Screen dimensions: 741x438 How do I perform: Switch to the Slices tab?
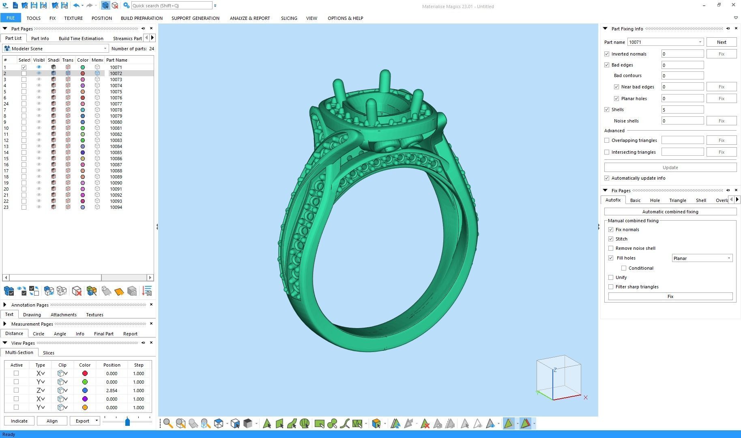[49, 353]
